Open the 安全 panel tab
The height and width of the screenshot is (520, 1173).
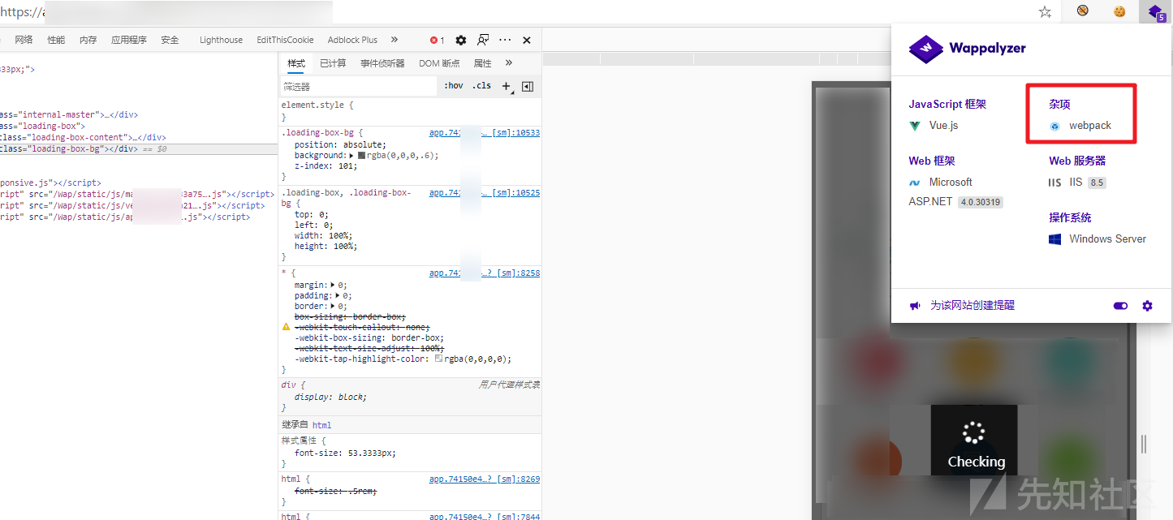(170, 40)
